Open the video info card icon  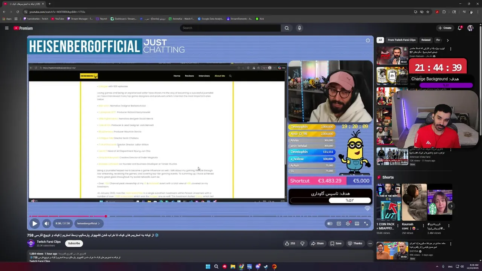[368, 40]
